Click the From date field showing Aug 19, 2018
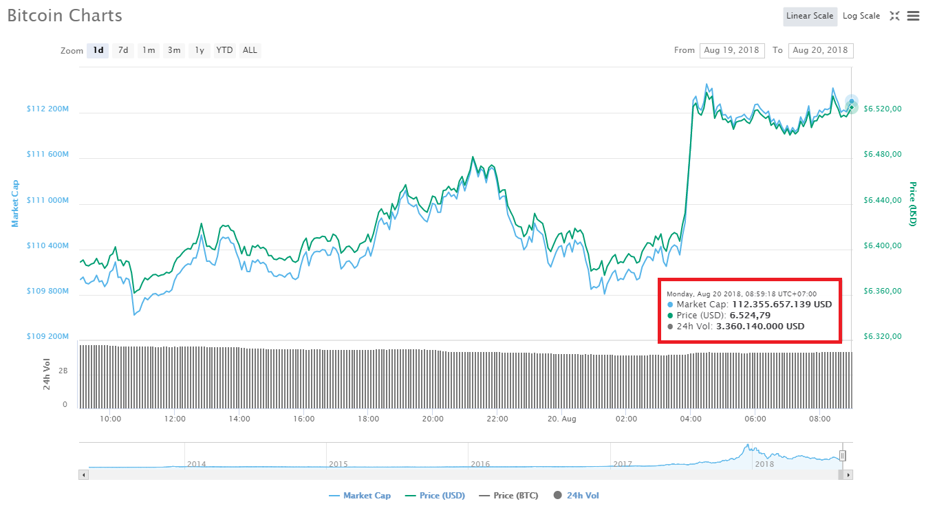This screenshot has height=506, width=926. tap(732, 50)
